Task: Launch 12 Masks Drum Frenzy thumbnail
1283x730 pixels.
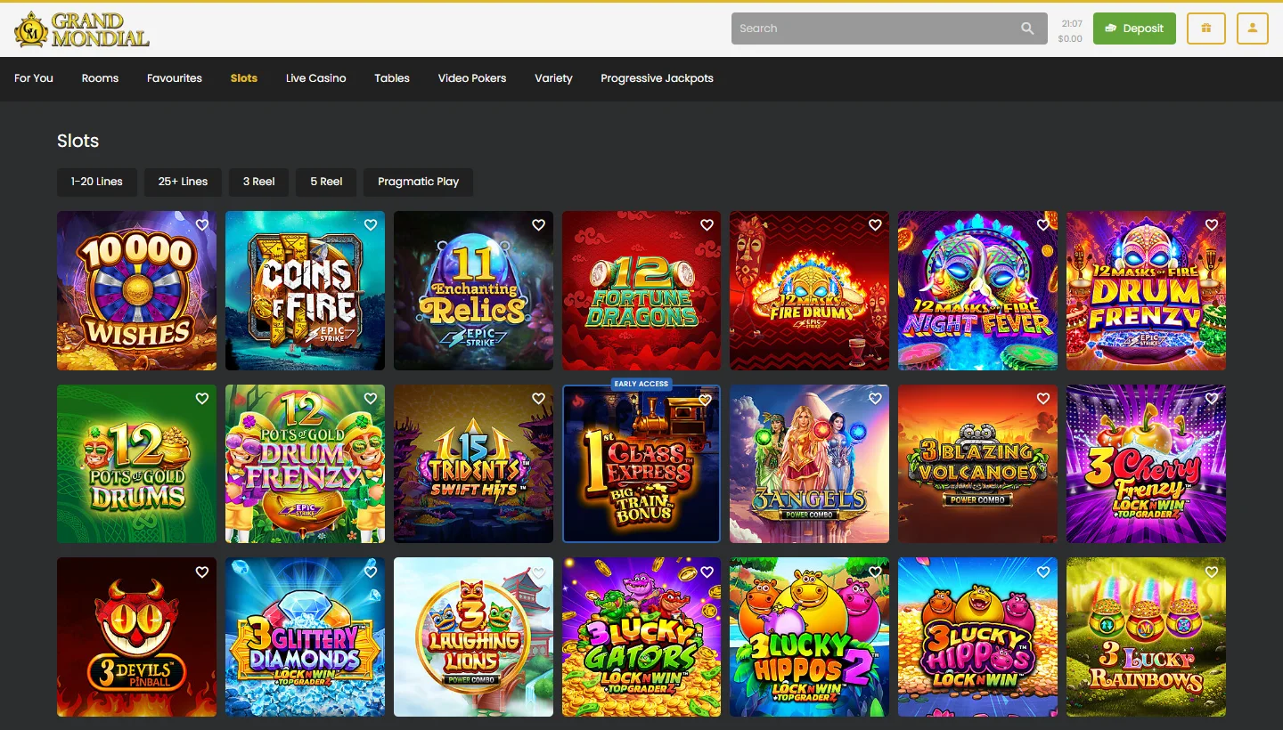Action: coord(1146,290)
